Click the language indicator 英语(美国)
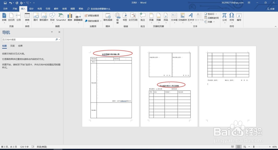Screen dimensions: 278x150 42,147
